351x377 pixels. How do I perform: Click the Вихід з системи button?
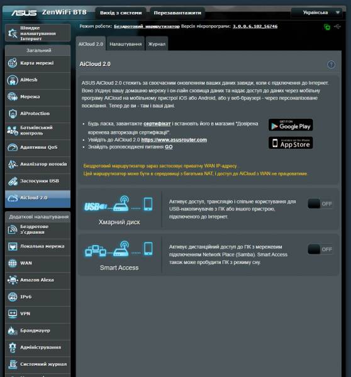tap(121, 13)
